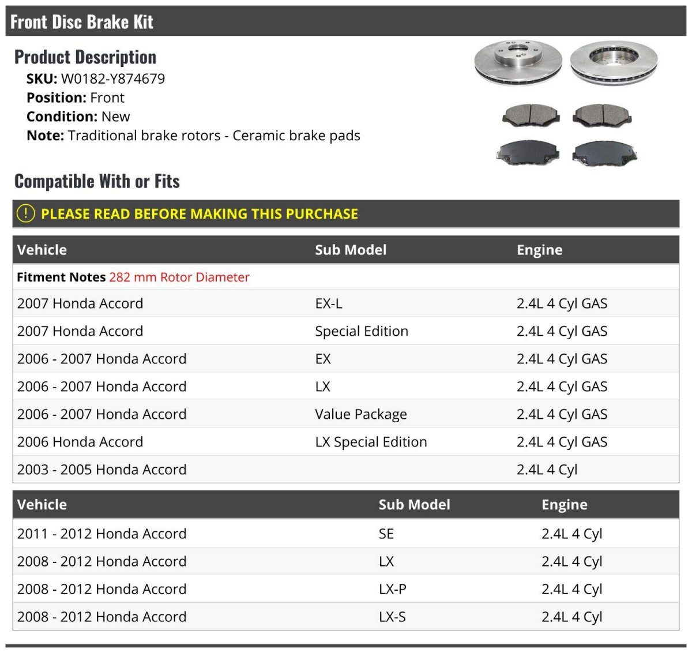Screen dimensions: 692x653
Task: Click the red '282 mm Rotor Diameter' note
Action: (x=179, y=277)
